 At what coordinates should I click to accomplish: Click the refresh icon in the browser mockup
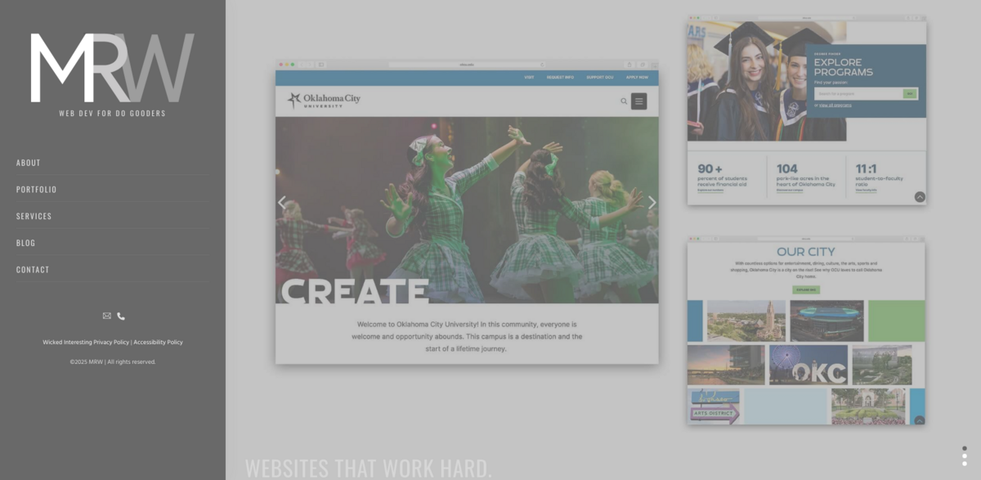542,64
